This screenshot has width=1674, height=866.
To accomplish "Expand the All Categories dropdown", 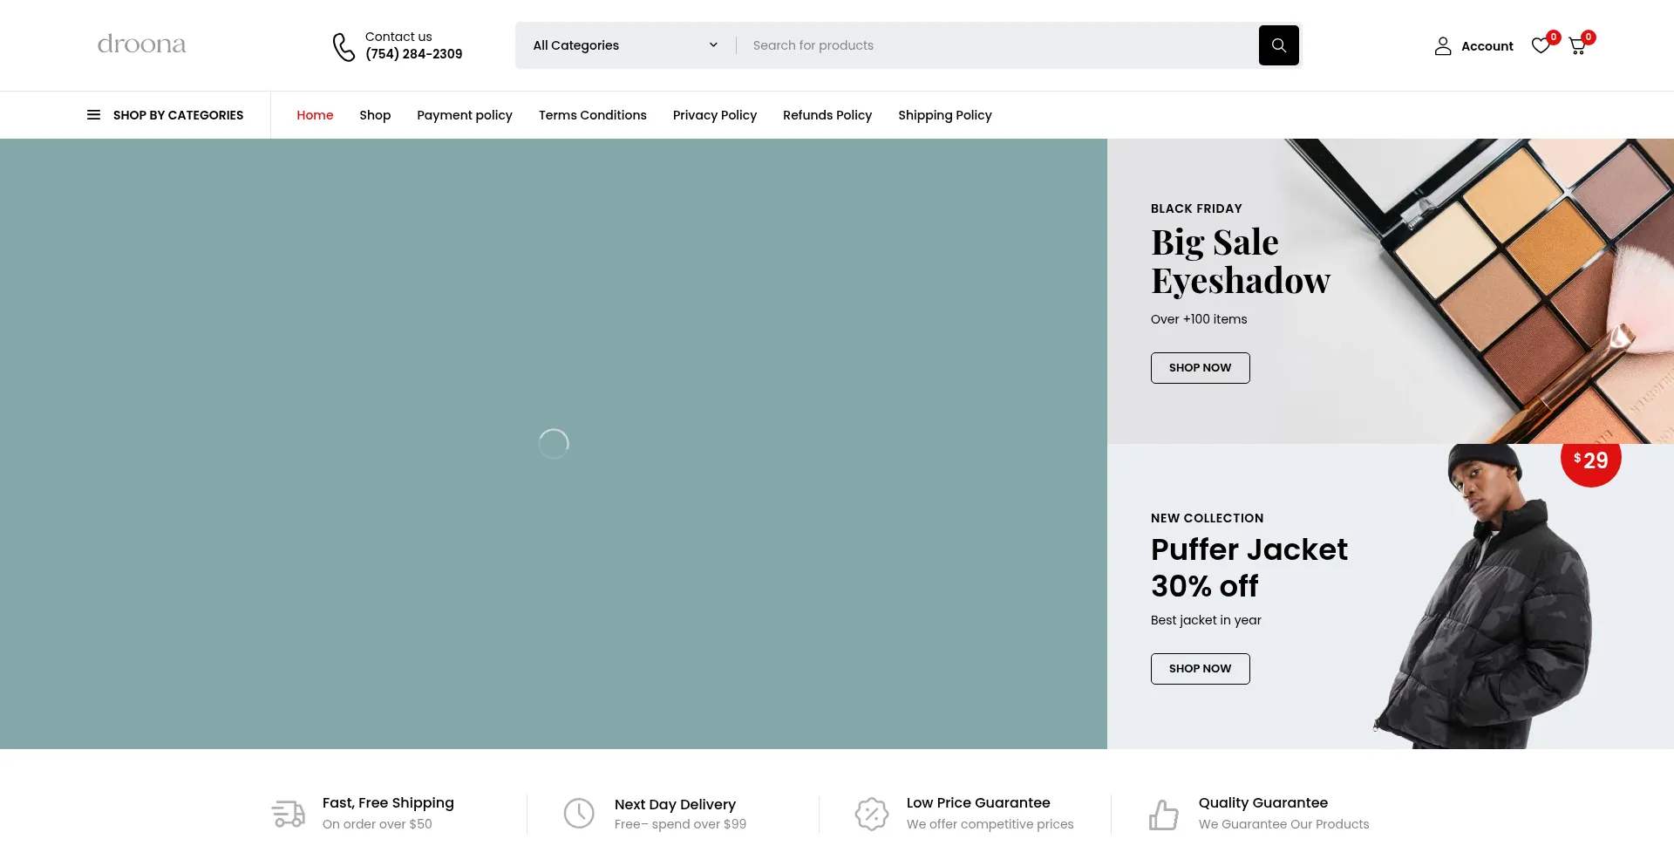I will (x=625, y=45).
